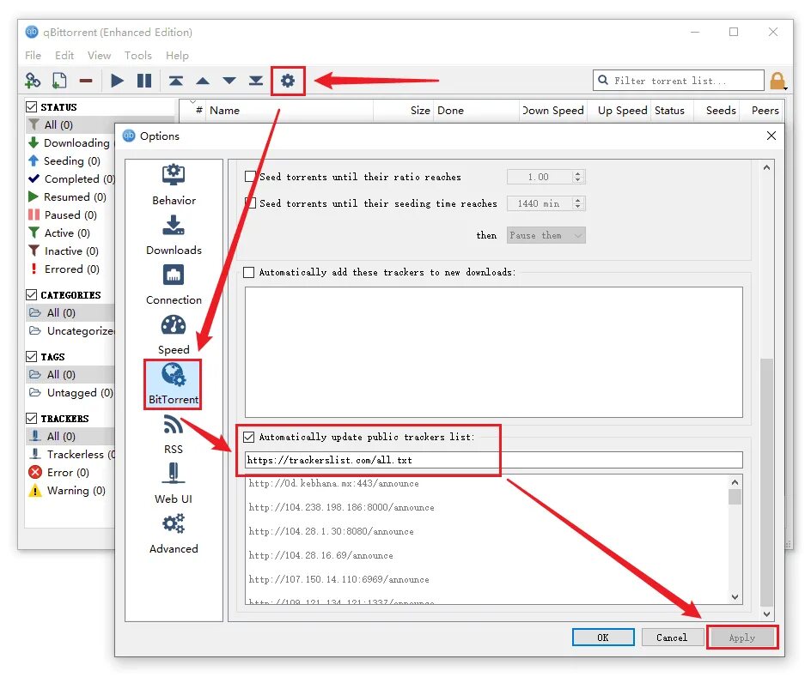Open the Tools menu
The width and height of the screenshot is (811, 677).
coord(138,56)
